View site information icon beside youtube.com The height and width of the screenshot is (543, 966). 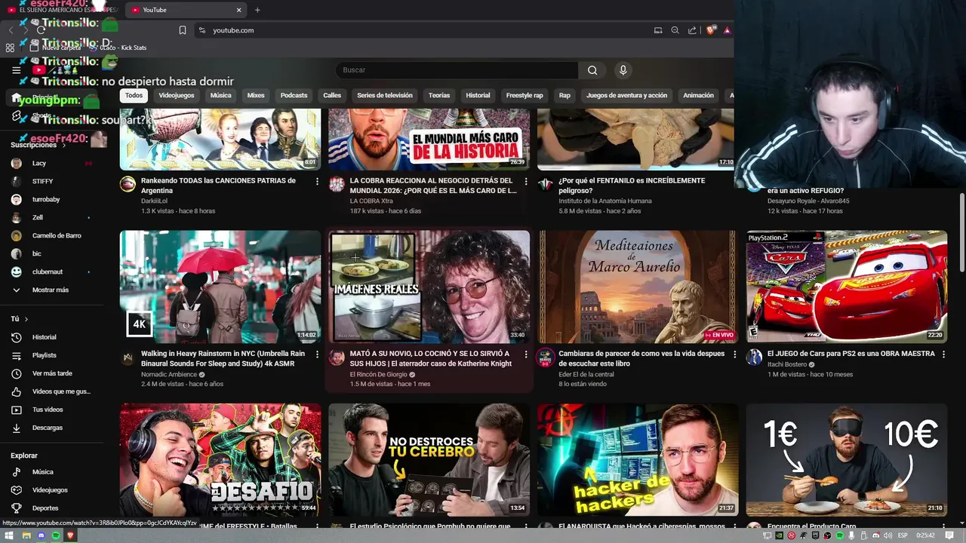[202, 30]
